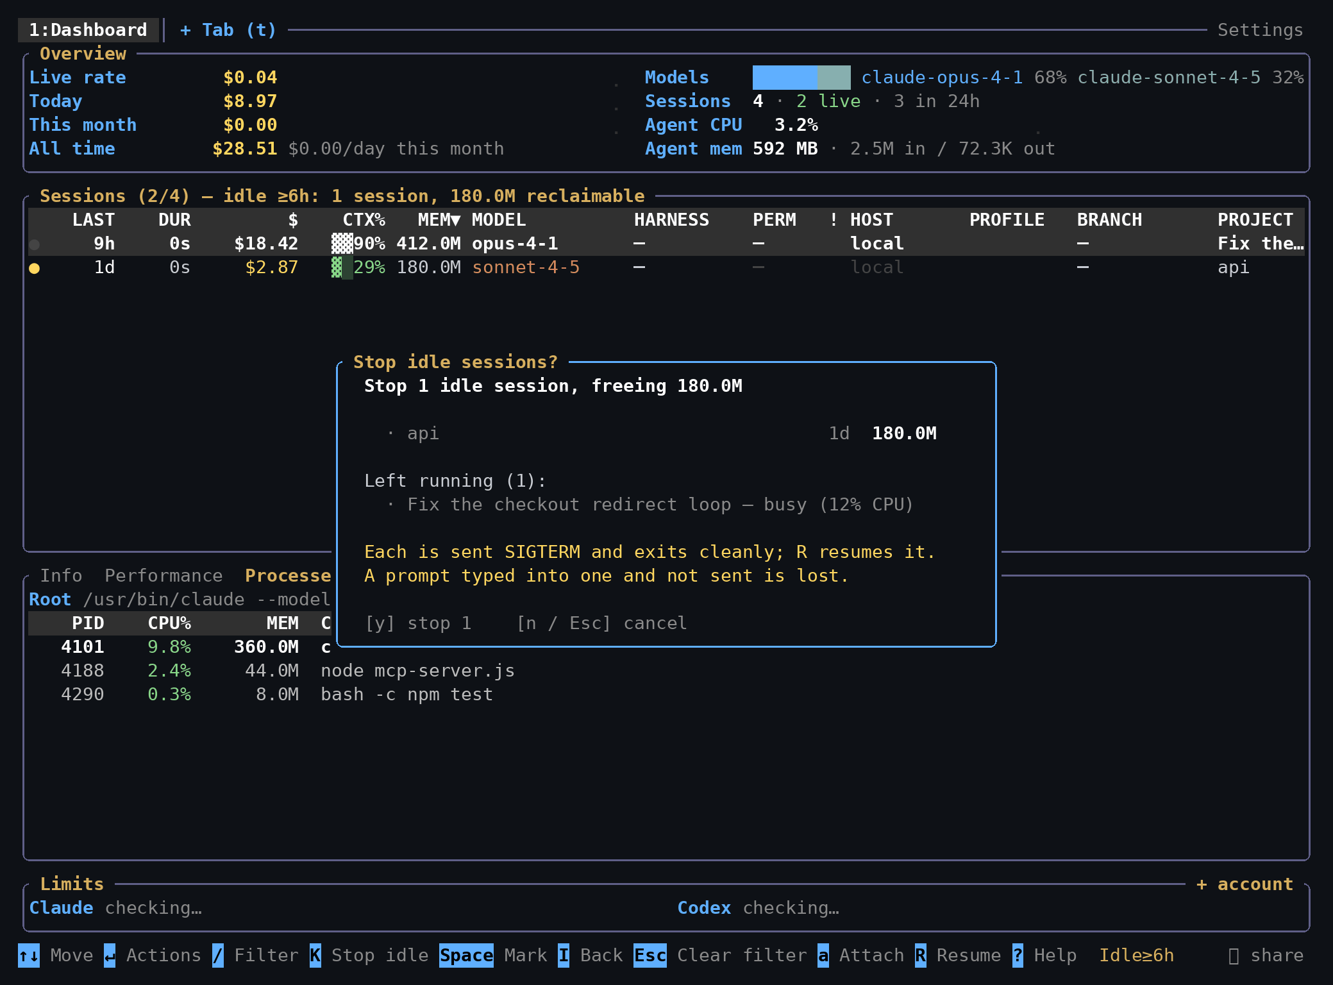
Task: Click the api entry in the stop dialog
Action: [x=663, y=433]
